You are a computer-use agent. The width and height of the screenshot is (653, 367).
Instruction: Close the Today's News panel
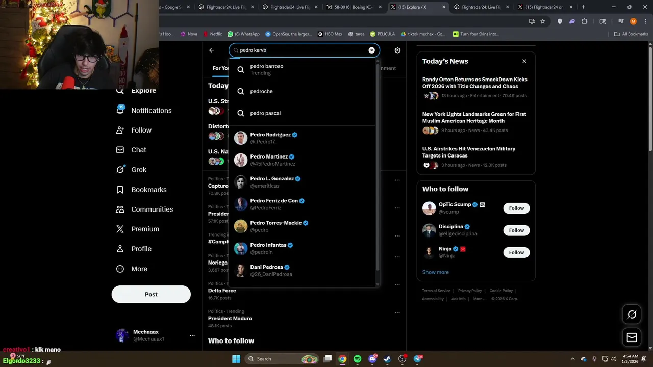pos(524,61)
